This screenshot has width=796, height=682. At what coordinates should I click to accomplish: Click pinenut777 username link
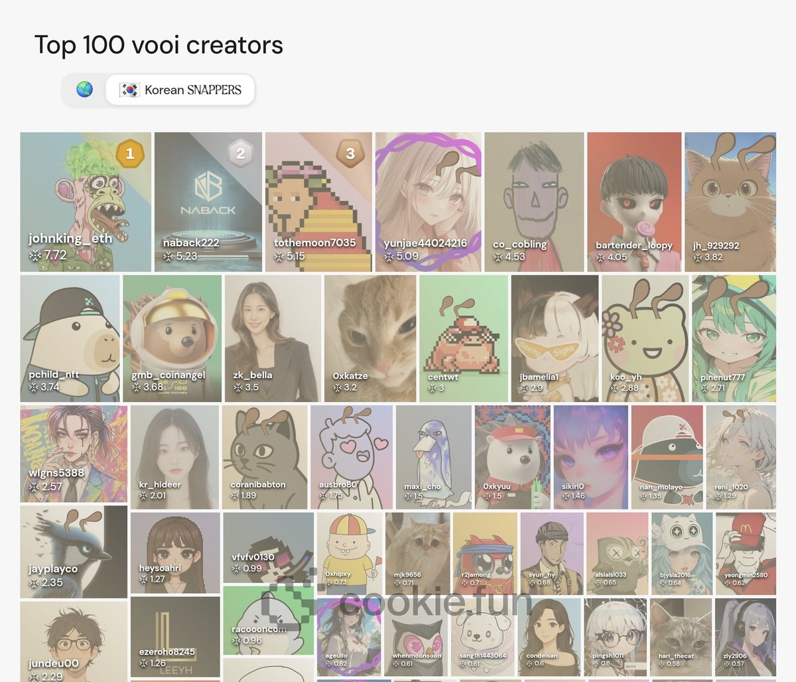click(722, 377)
